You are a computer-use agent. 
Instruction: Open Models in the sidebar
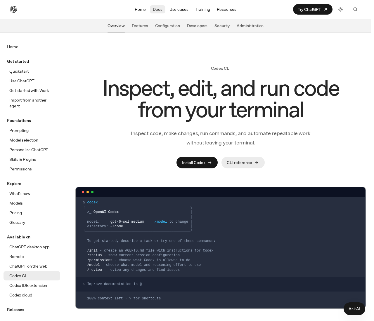pyautogui.click(x=16, y=203)
